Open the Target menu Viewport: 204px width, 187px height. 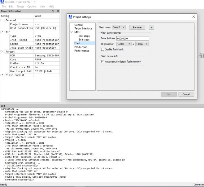pos(20,7)
